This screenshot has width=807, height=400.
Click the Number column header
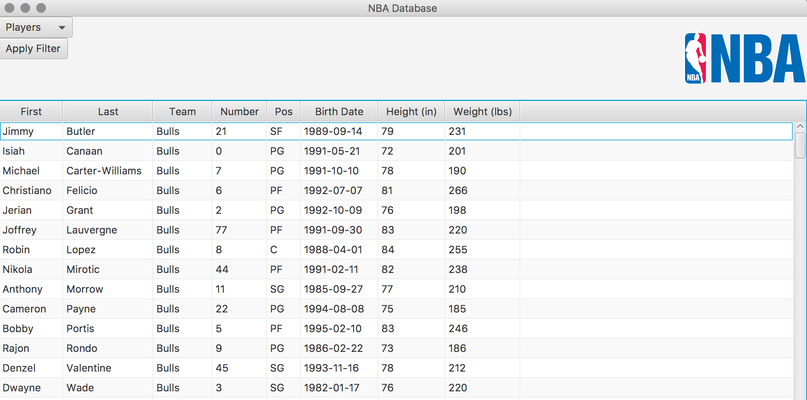[239, 112]
